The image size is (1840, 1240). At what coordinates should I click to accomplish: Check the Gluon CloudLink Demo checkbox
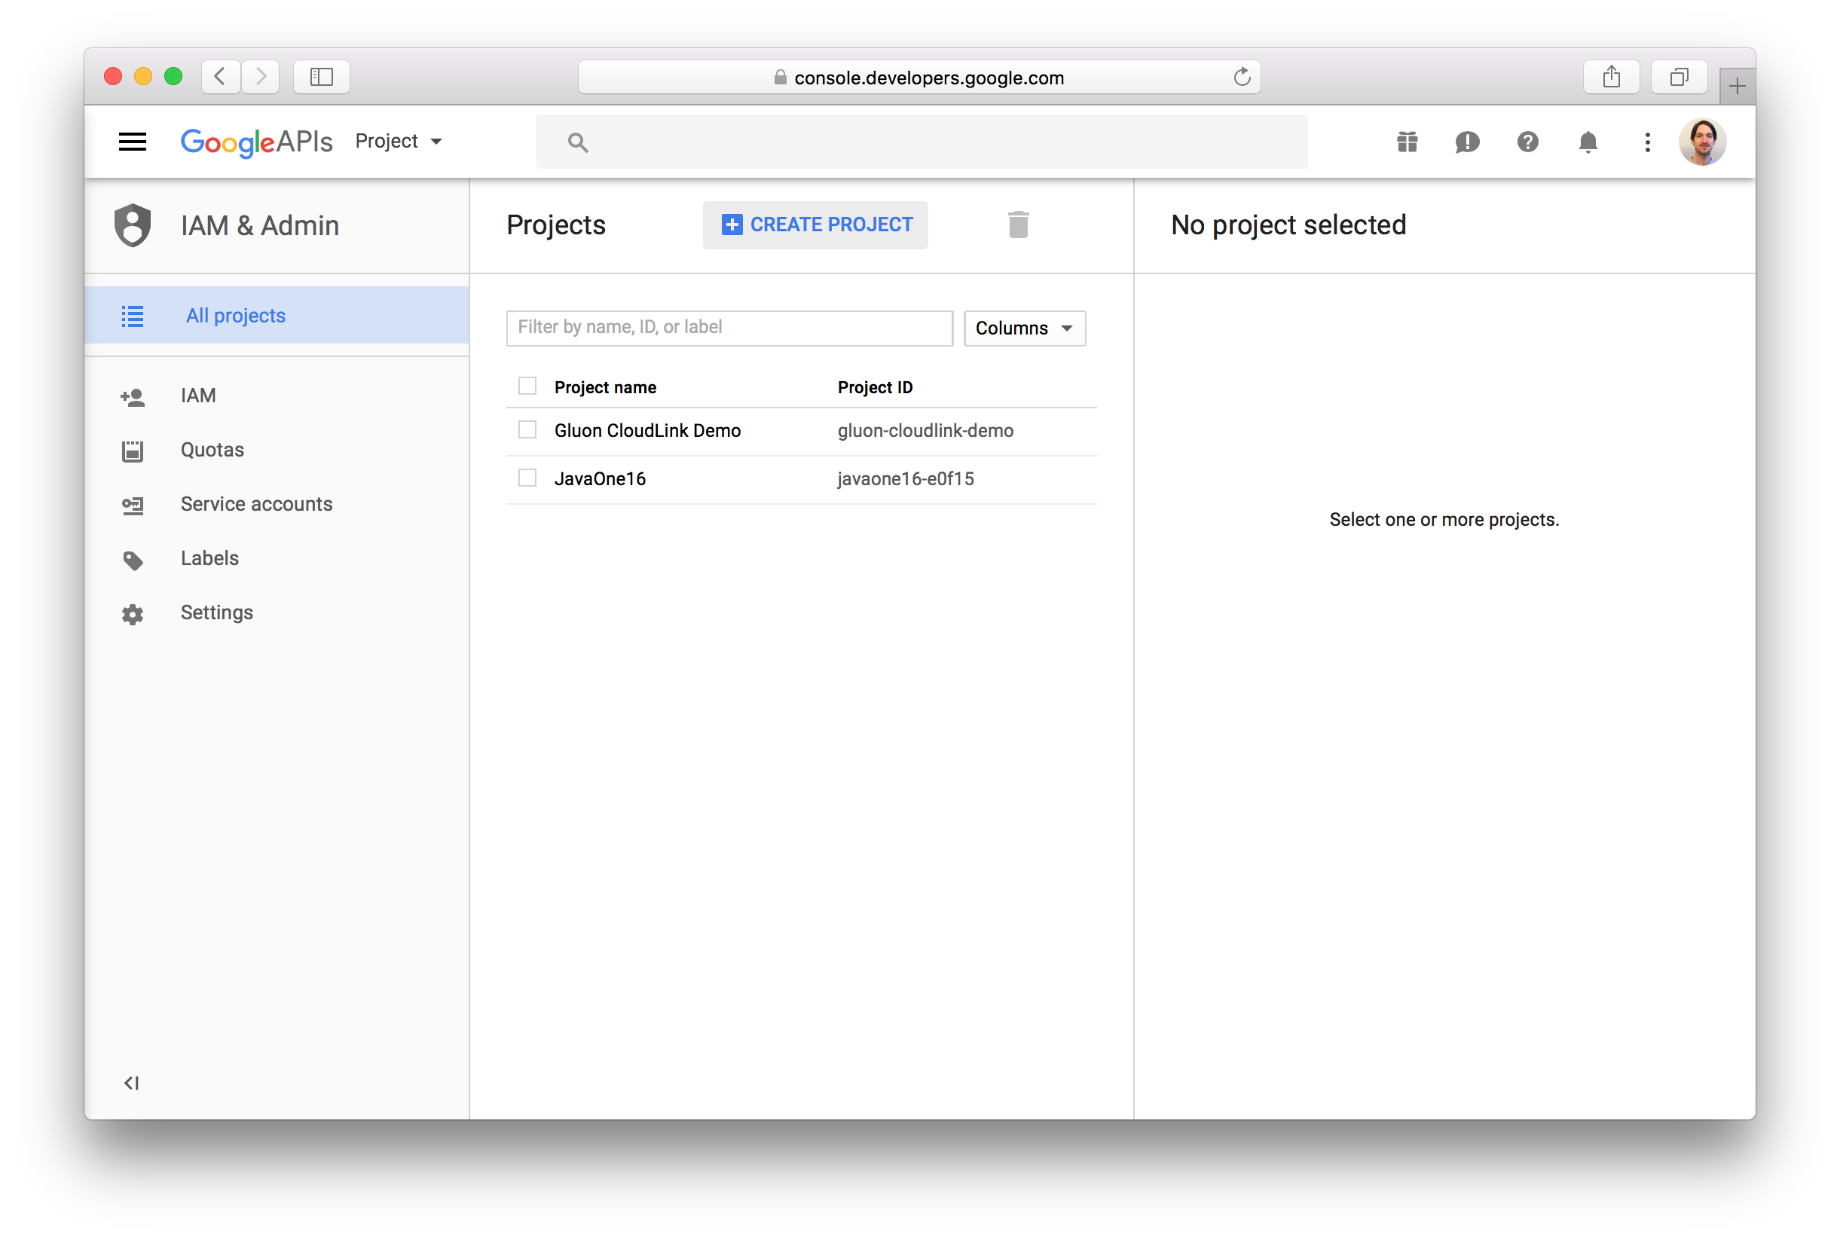click(x=527, y=429)
